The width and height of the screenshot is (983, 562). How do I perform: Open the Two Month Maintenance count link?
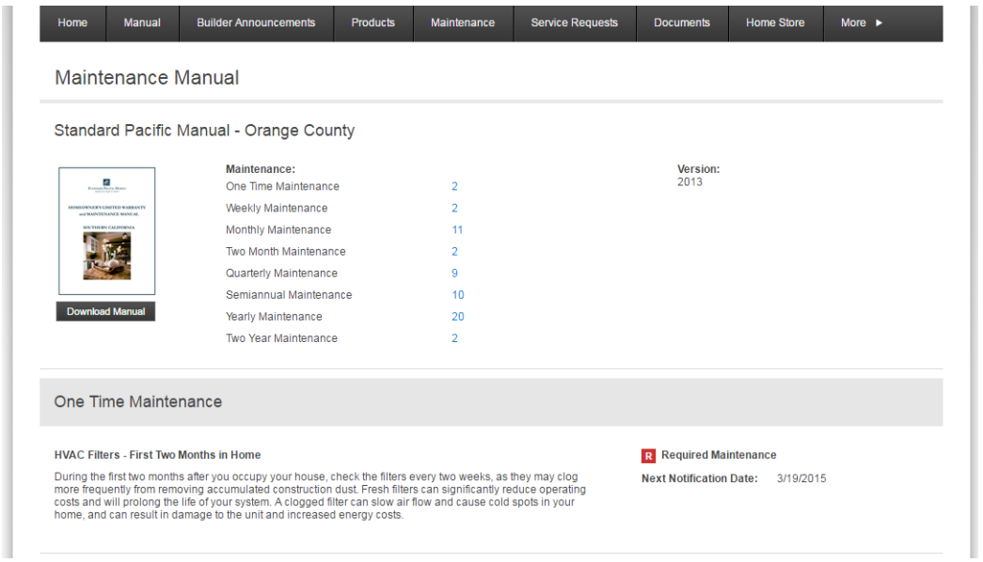[x=454, y=251]
